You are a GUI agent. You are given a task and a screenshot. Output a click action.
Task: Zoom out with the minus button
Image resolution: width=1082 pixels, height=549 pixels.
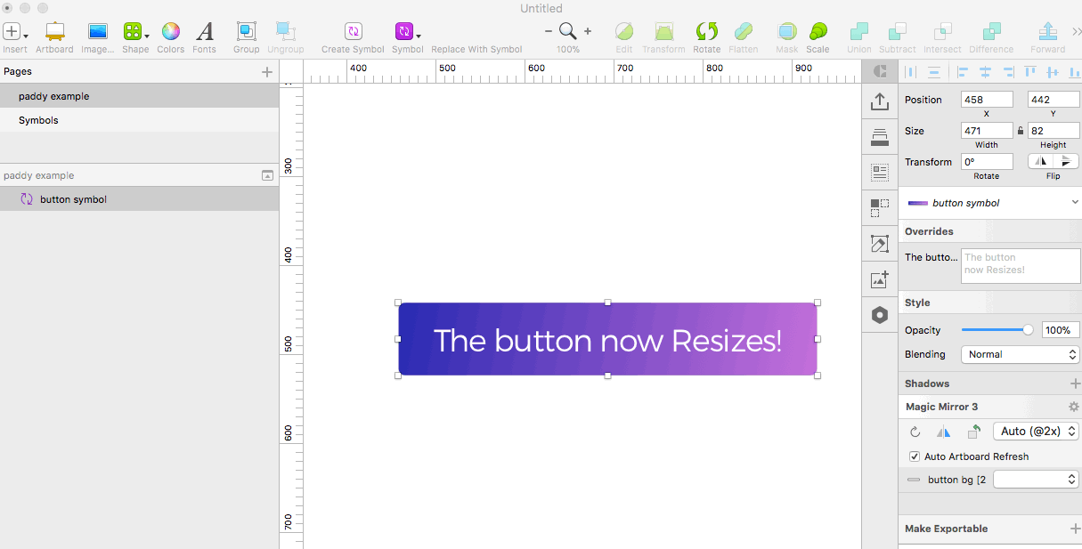coord(549,31)
